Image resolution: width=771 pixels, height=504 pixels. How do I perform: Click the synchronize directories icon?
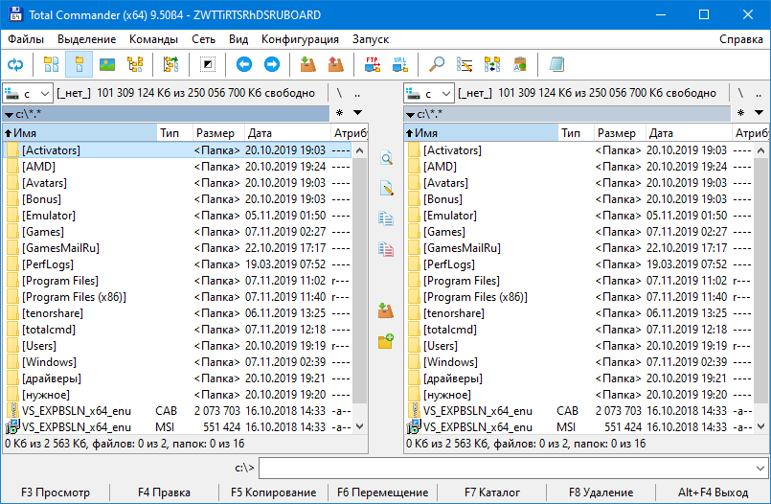click(491, 64)
